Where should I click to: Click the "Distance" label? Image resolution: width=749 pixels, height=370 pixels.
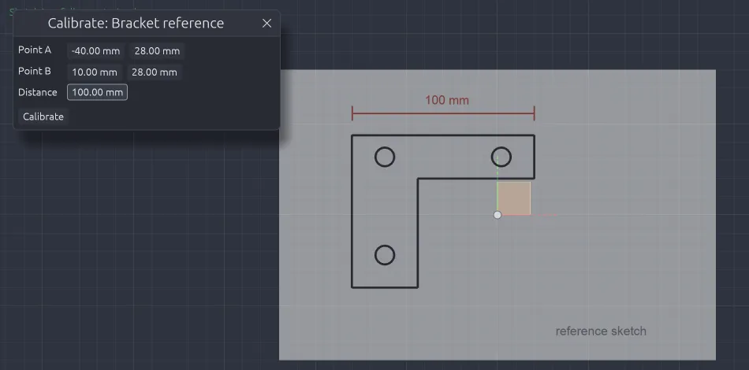click(x=37, y=93)
